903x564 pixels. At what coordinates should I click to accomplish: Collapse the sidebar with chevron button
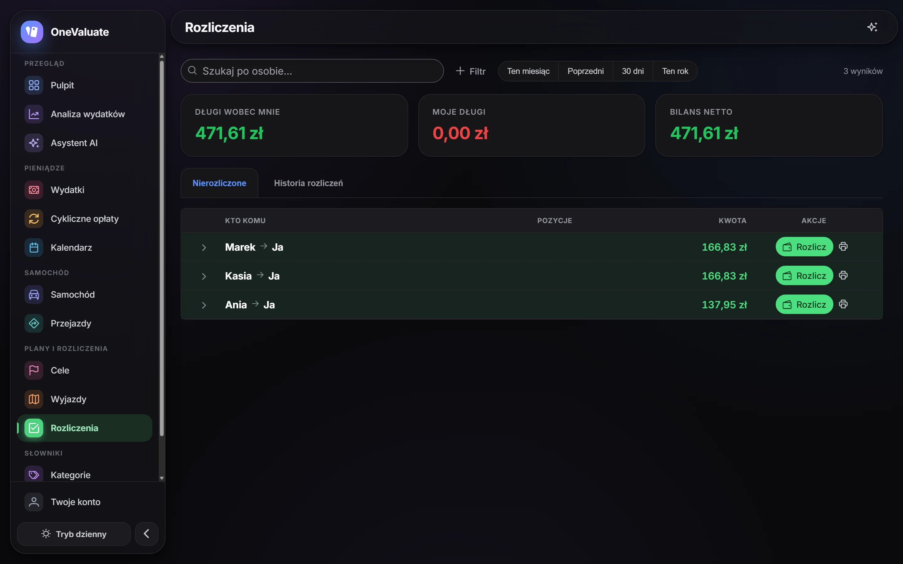coord(147,534)
